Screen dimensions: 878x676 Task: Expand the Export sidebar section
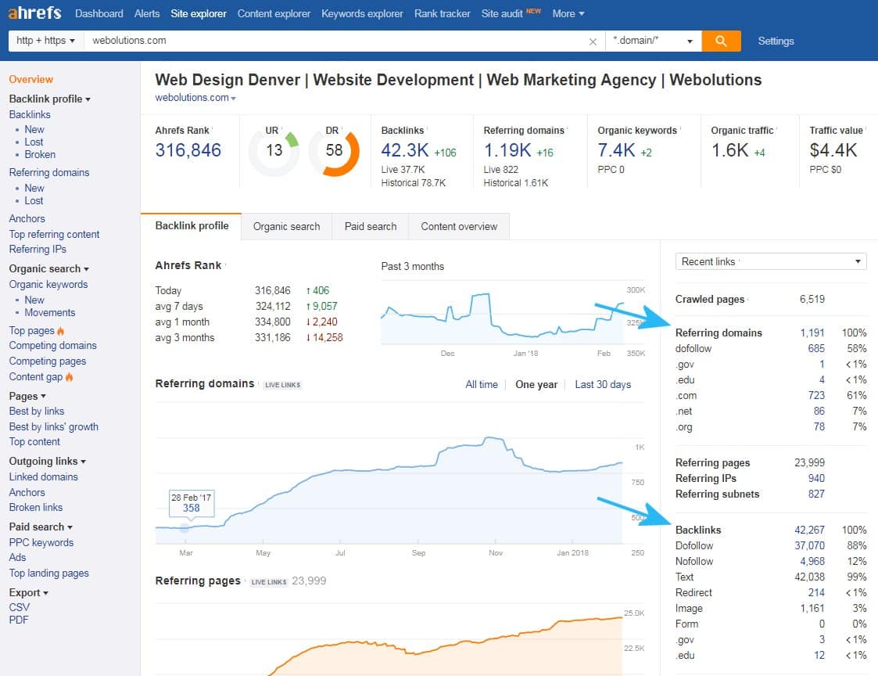[x=29, y=592]
